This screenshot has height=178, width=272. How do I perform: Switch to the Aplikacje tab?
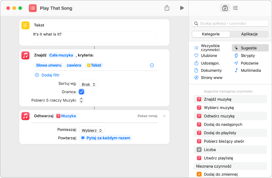pyautogui.click(x=249, y=34)
